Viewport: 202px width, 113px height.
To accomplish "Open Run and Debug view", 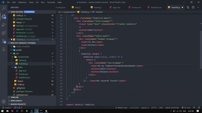I will pos(4,25).
